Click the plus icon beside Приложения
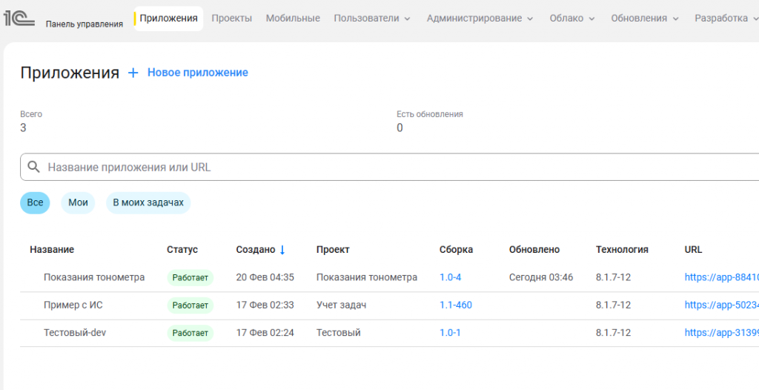 [133, 73]
